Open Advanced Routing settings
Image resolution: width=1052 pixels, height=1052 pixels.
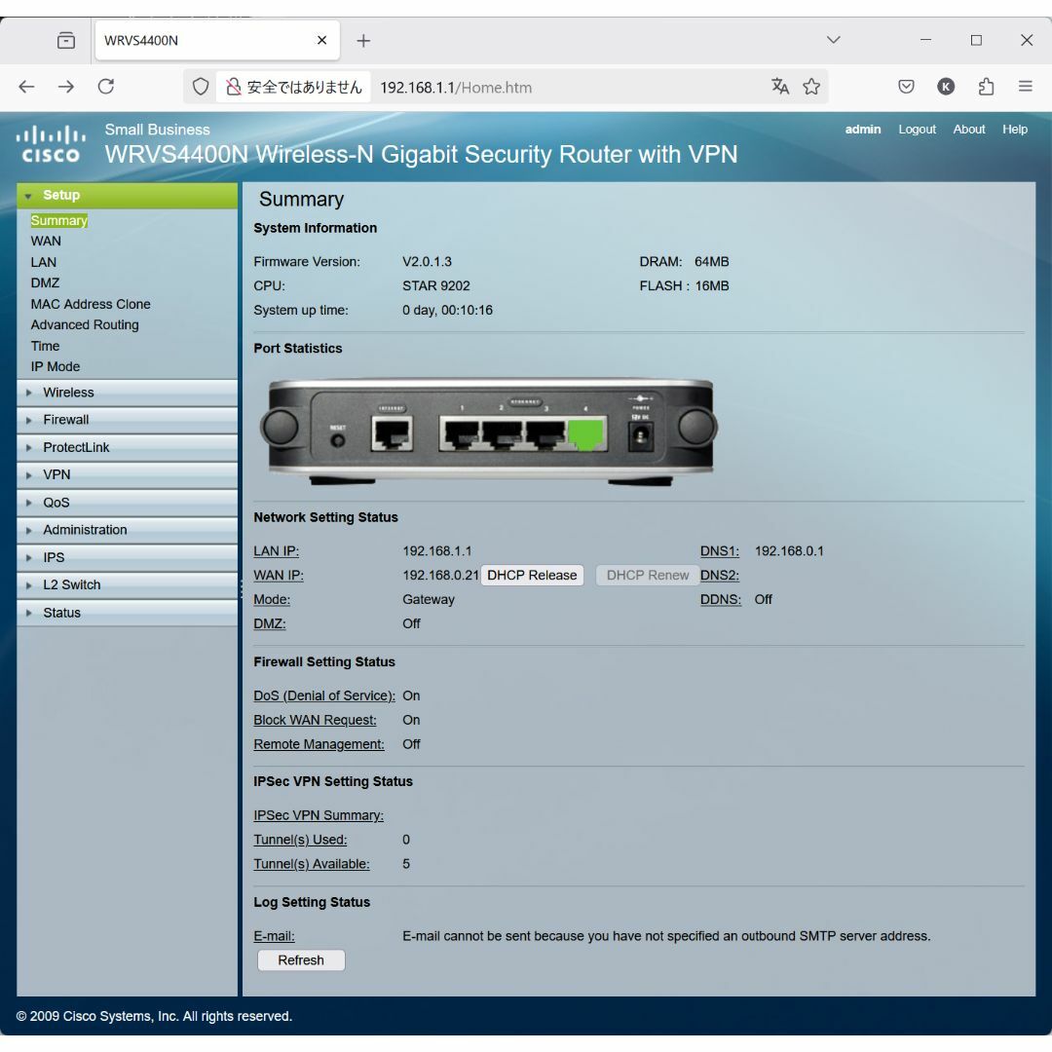coord(85,324)
